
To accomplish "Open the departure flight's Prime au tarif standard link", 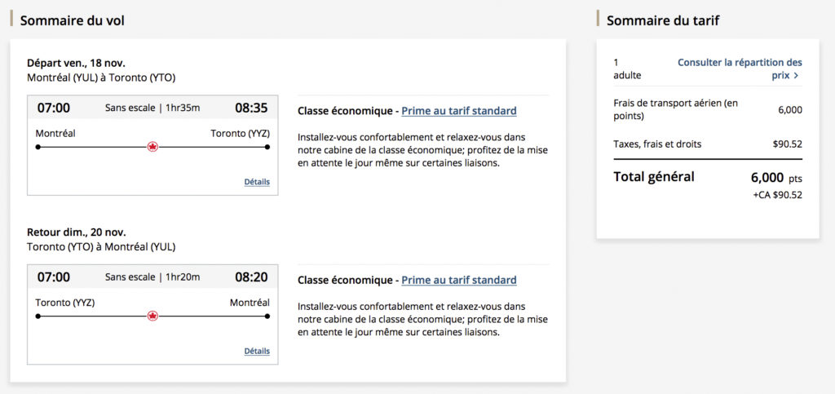I will (459, 111).
